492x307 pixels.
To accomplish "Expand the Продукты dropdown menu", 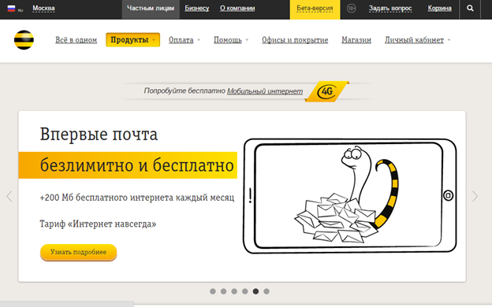I will click(x=132, y=40).
